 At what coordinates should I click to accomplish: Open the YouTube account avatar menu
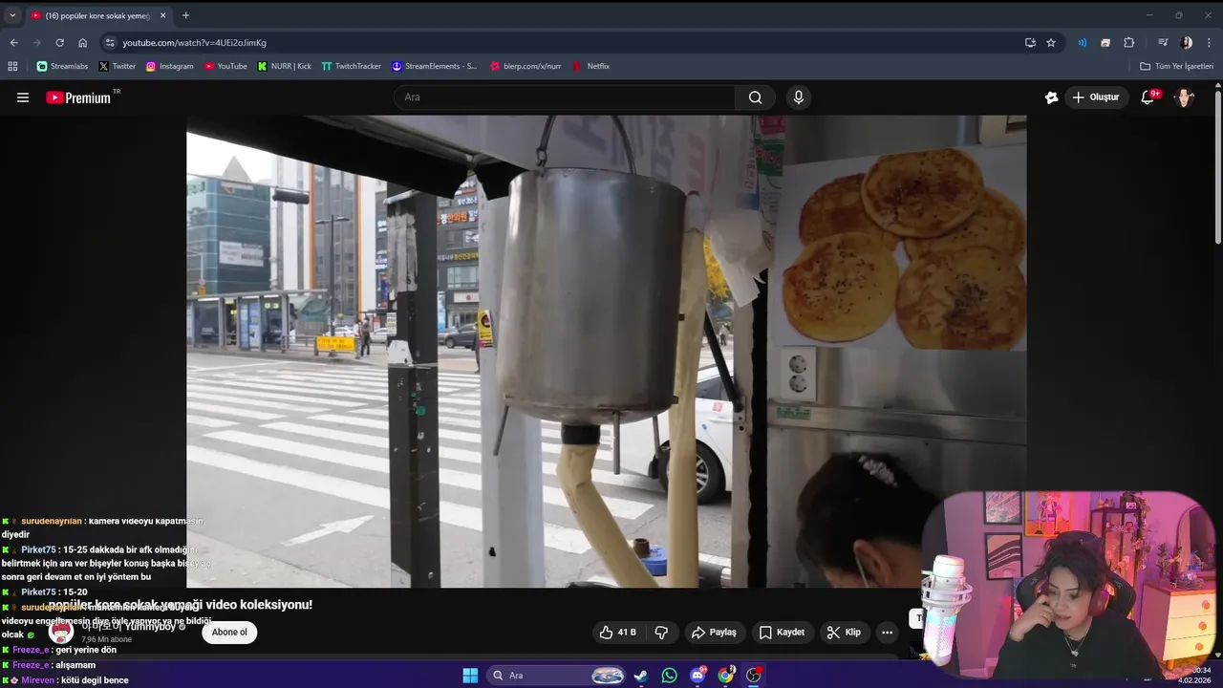(1185, 97)
